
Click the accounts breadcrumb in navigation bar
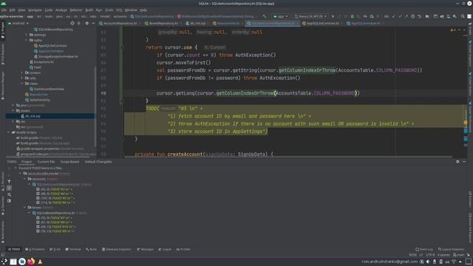(x=120, y=16)
